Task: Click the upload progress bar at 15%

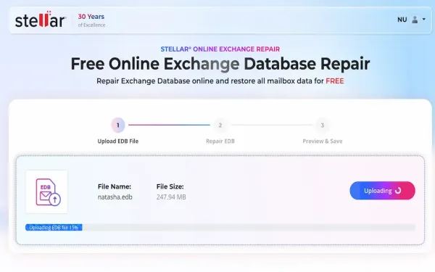Action: coord(220,228)
